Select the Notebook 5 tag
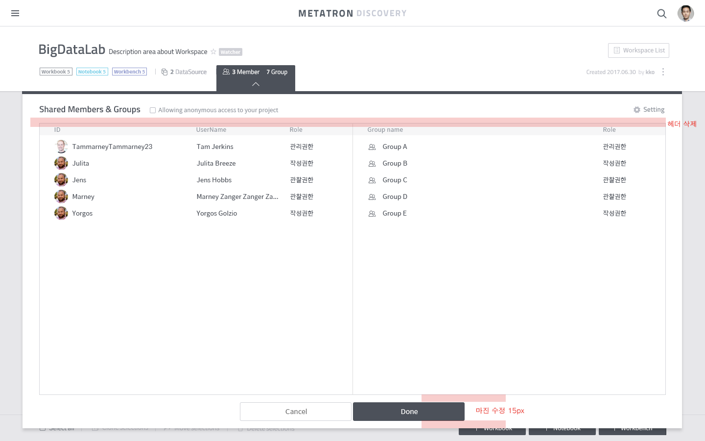The width and height of the screenshot is (705, 441). (92, 72)
